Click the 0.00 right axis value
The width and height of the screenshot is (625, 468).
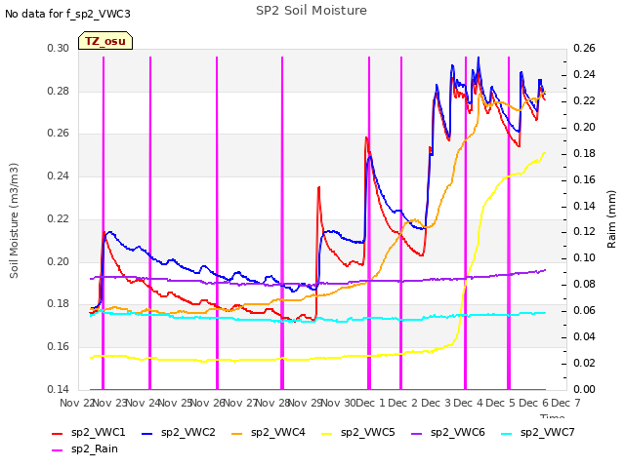pos(584,389)
